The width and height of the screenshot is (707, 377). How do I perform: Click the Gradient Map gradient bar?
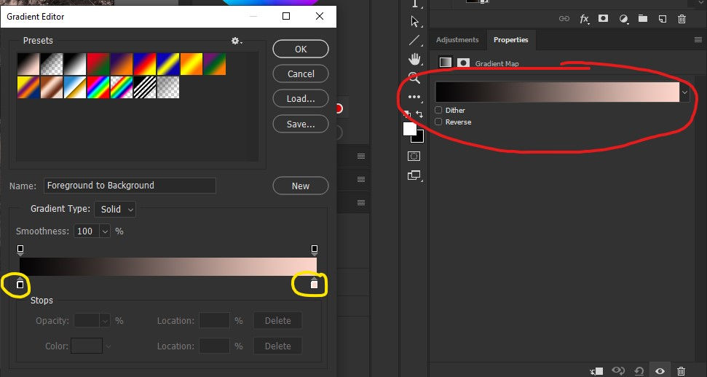tap(557, 92)
